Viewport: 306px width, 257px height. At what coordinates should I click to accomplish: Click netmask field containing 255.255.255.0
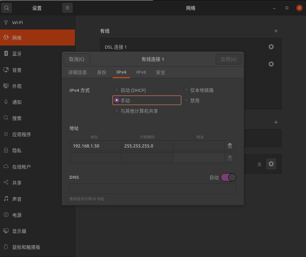pos(147,146)
